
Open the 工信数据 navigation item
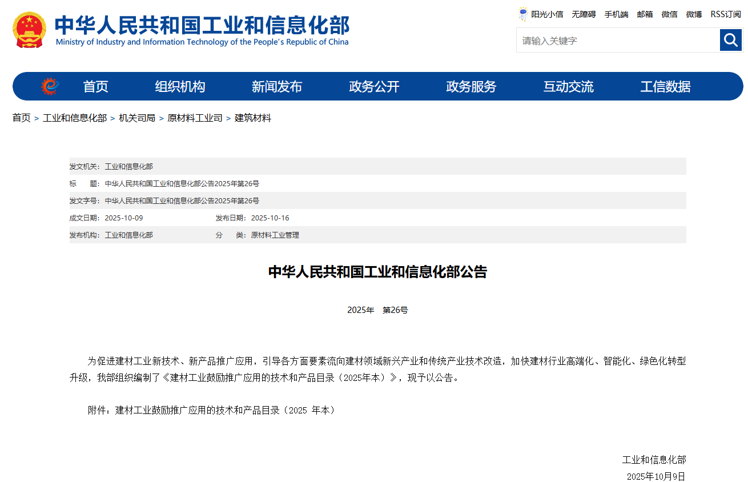(665, 87)
